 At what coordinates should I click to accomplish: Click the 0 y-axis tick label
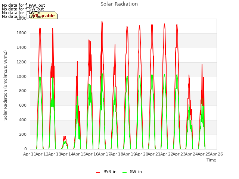[25, 149]
